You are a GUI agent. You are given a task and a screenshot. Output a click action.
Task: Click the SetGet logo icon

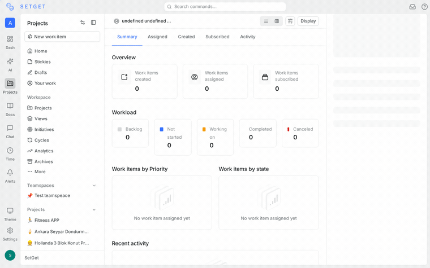coord(10,7)
